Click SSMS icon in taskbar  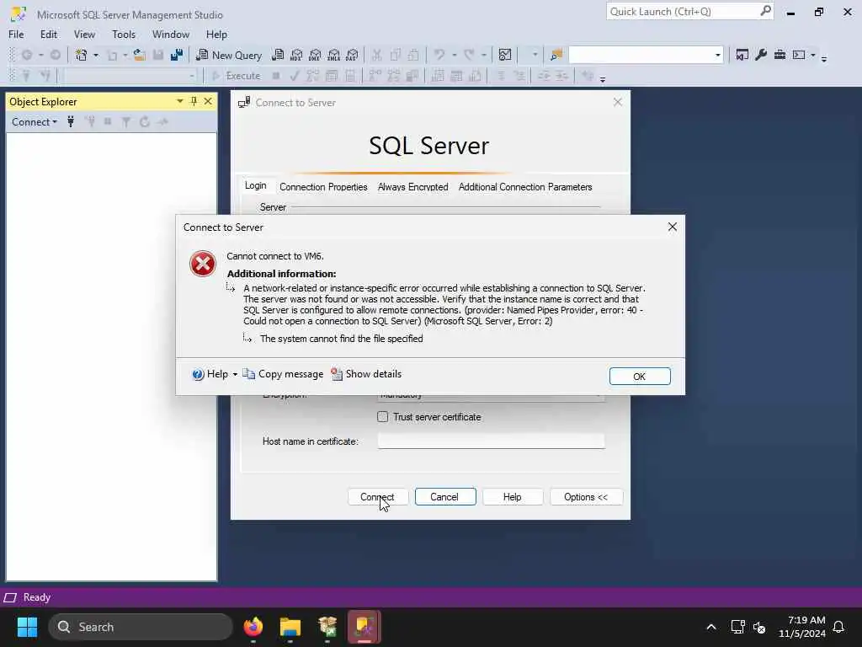(364, 627)
